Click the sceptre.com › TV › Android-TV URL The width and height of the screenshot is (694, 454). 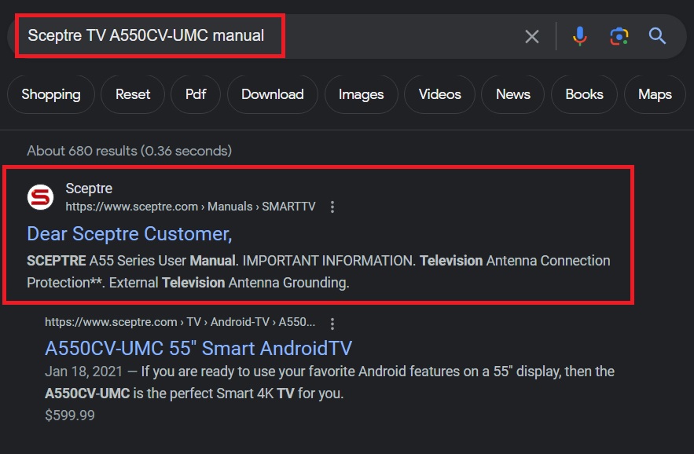coord(180,322)
